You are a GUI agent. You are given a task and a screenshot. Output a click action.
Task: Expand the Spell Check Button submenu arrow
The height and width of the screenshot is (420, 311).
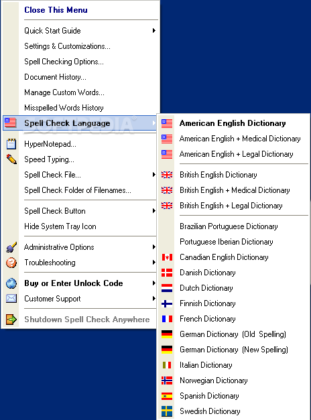154,211
